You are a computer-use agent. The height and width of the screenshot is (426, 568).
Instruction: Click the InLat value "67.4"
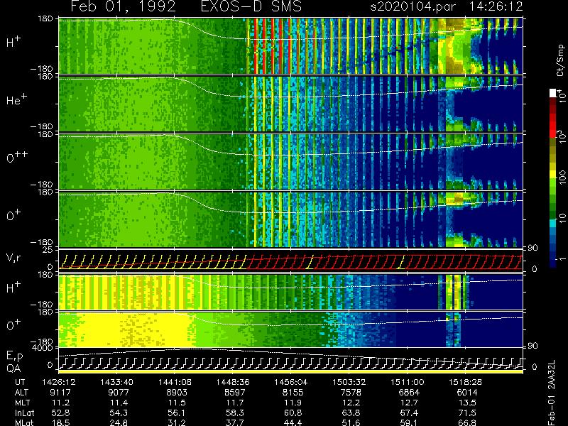coord(409,413)
